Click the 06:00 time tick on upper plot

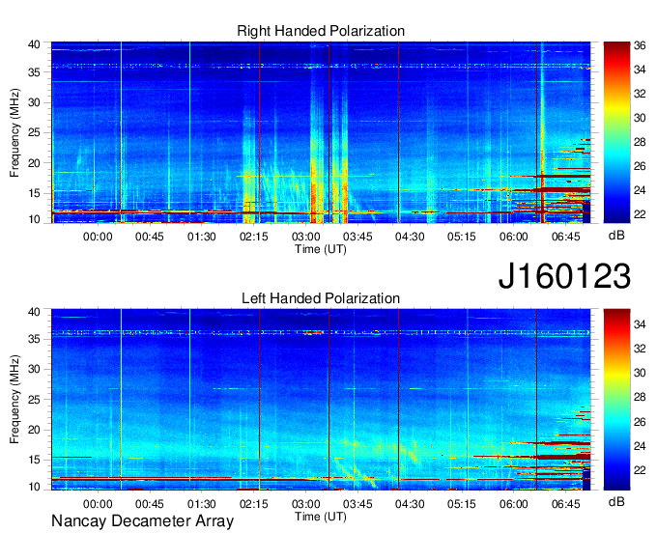(514, 237)
